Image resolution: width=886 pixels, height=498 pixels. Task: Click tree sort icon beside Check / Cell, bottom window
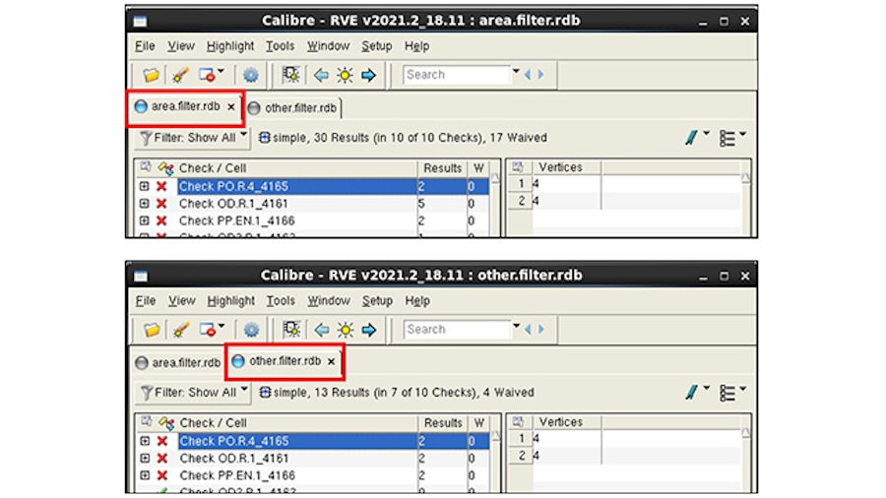pyautogui.click(x=166, y=422)
